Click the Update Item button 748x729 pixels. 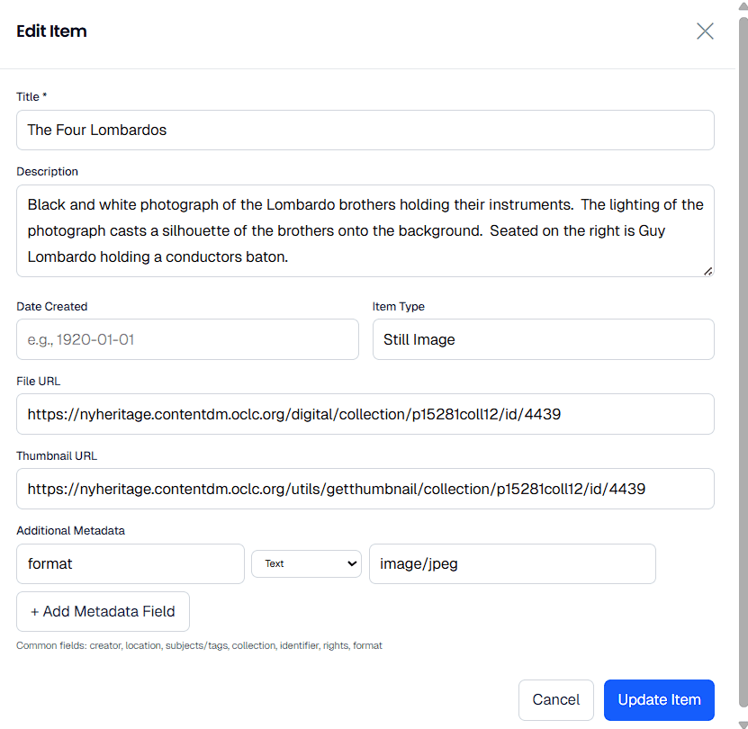click(x=659, y=699)
